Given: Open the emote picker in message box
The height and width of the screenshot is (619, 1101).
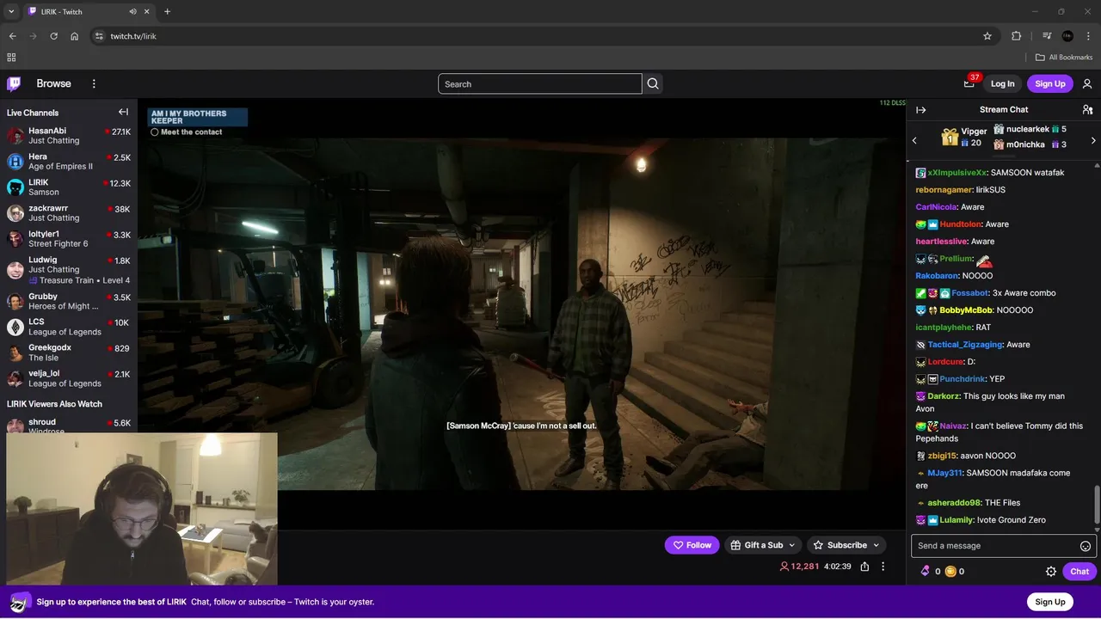Looking at the screenshot, I should (1086, 546).
